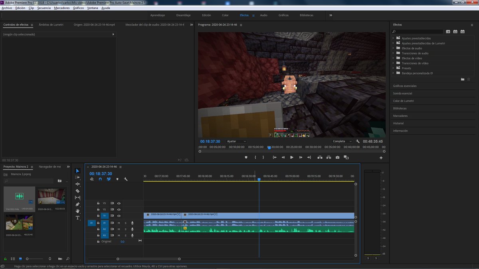Click the Mark In brace in the Program monitor
Screen dimensions: 479x269
pos(255,157)
